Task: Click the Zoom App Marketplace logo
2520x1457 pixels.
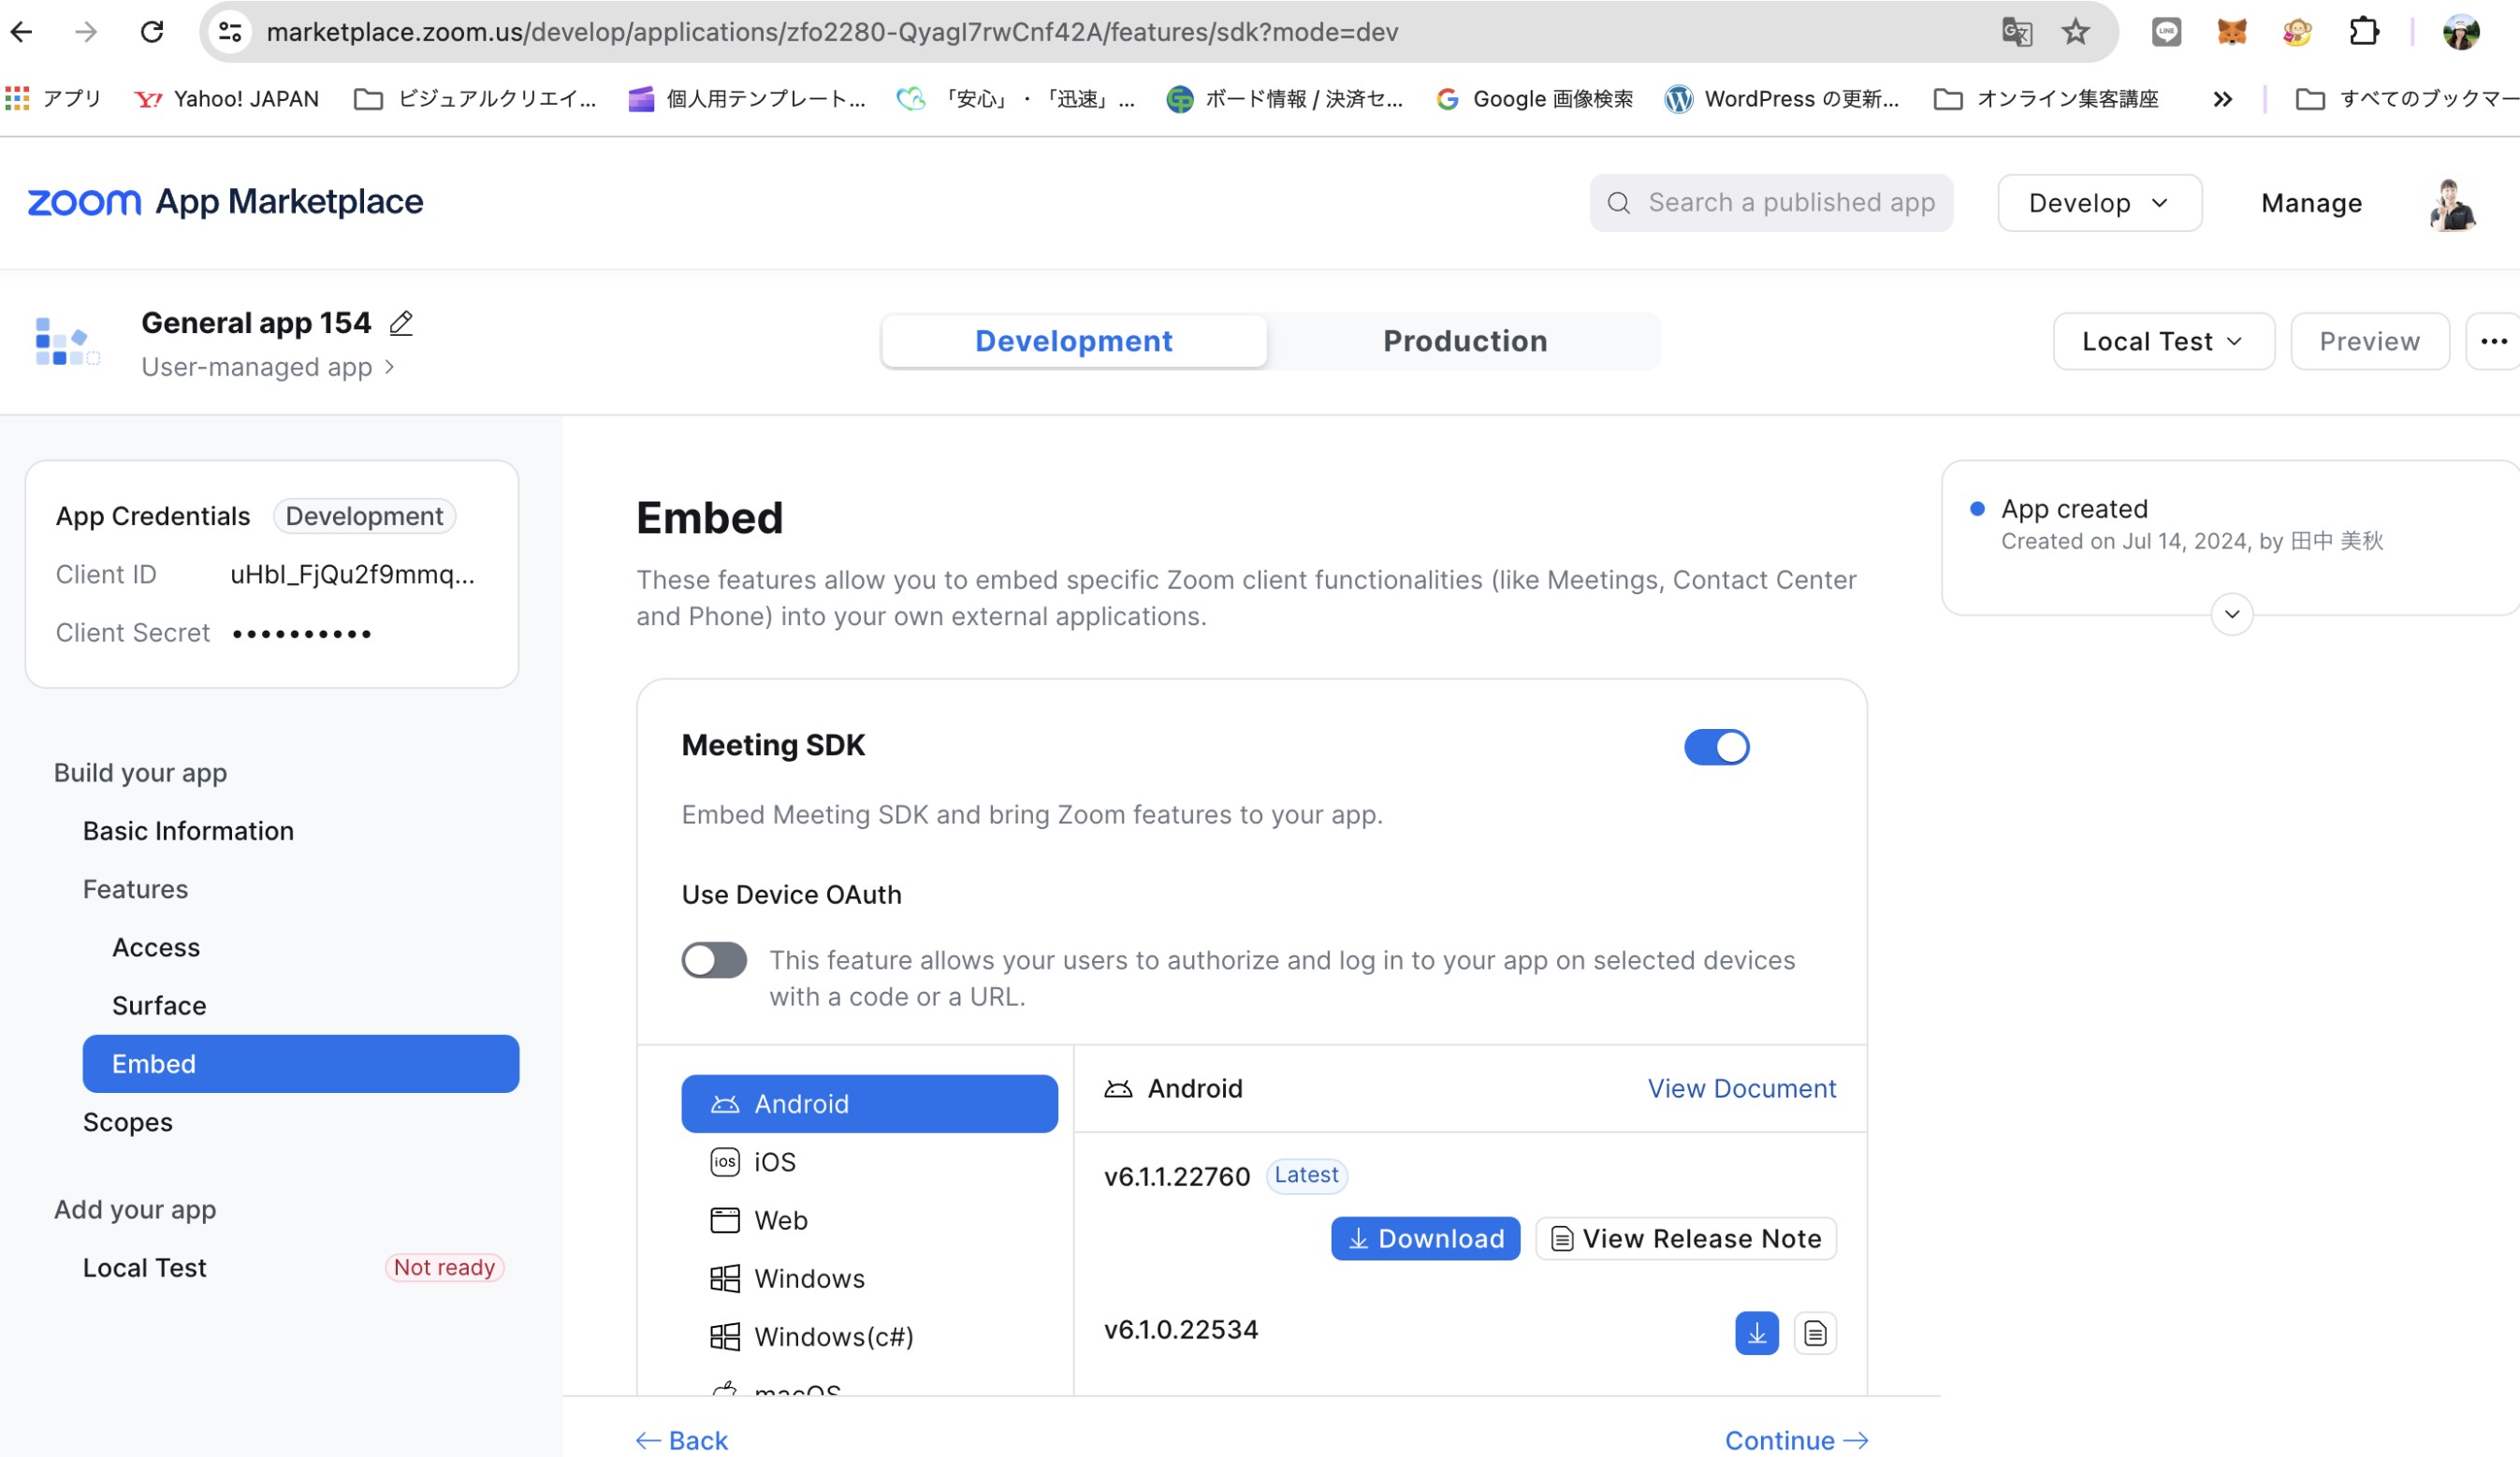Action: (225, 202)
